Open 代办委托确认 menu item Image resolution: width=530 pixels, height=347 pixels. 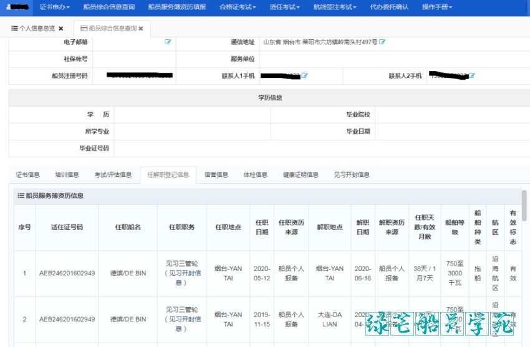tap(389, 7)
